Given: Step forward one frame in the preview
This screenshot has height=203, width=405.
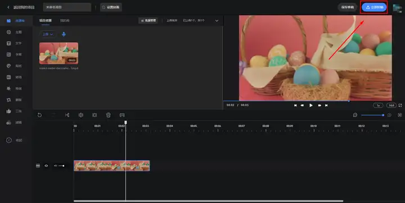Looking at the screenshot, I should tap(319, 105).
